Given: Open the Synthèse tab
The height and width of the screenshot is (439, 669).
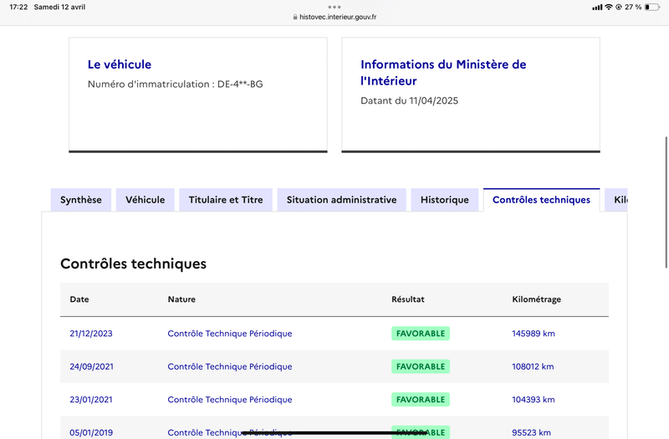Looking at the screenshot, I should click(x=80, y=200).
